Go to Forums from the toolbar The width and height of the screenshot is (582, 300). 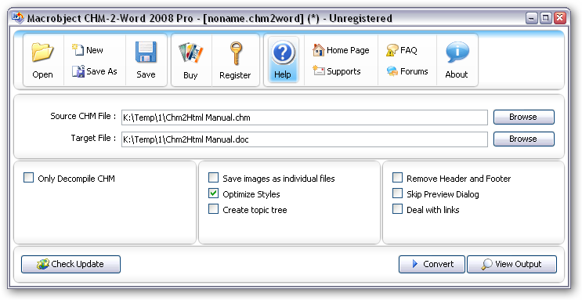[x=407, y=71]
